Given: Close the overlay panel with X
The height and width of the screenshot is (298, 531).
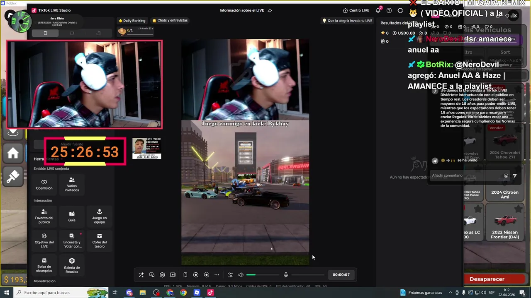Looking at the screenshot, I should coord(515,16).
